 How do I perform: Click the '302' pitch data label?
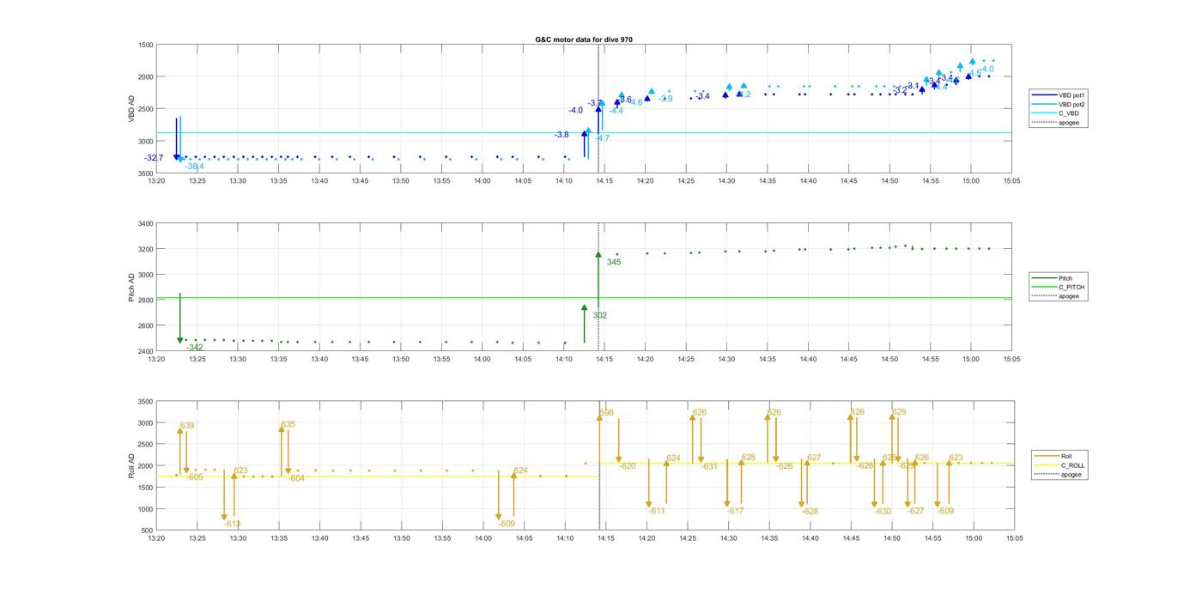(599, 315)
